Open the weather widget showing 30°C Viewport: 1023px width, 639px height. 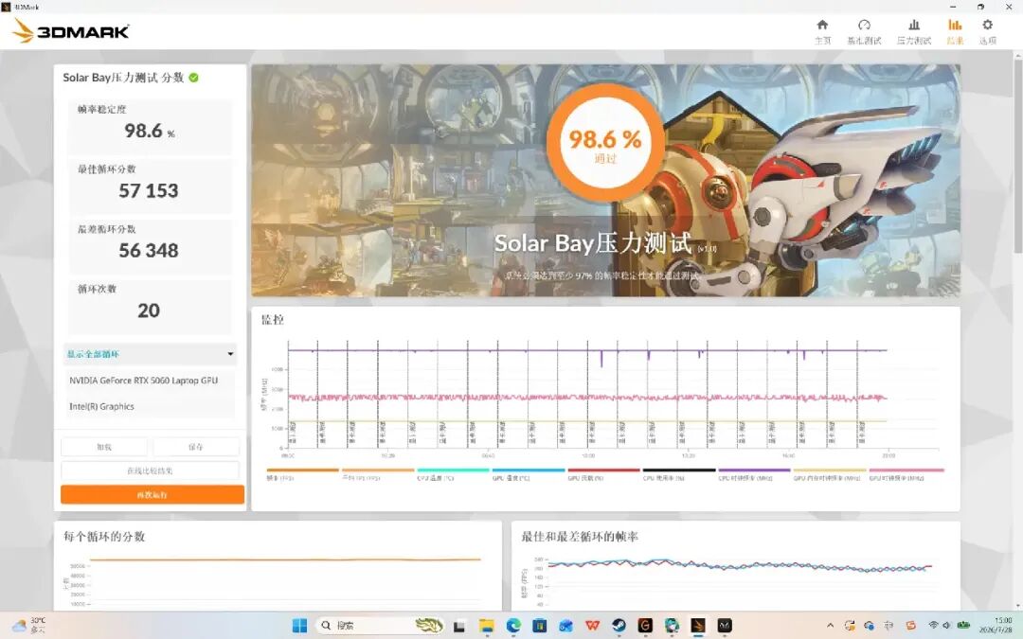[x=29, y=626]
